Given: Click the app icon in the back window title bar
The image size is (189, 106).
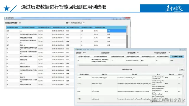Looking at the screenshot, I should 5,18.
